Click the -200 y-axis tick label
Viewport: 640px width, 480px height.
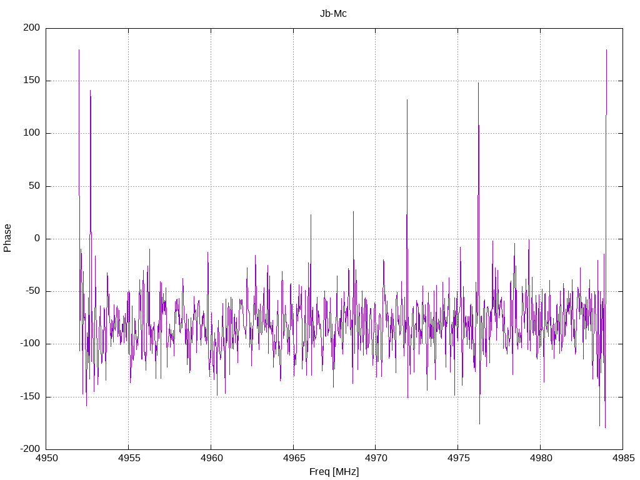click(30, 449)
